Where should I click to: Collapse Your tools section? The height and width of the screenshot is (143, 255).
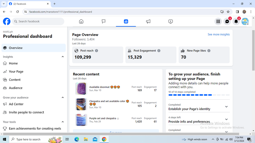(x=63, y=122)
